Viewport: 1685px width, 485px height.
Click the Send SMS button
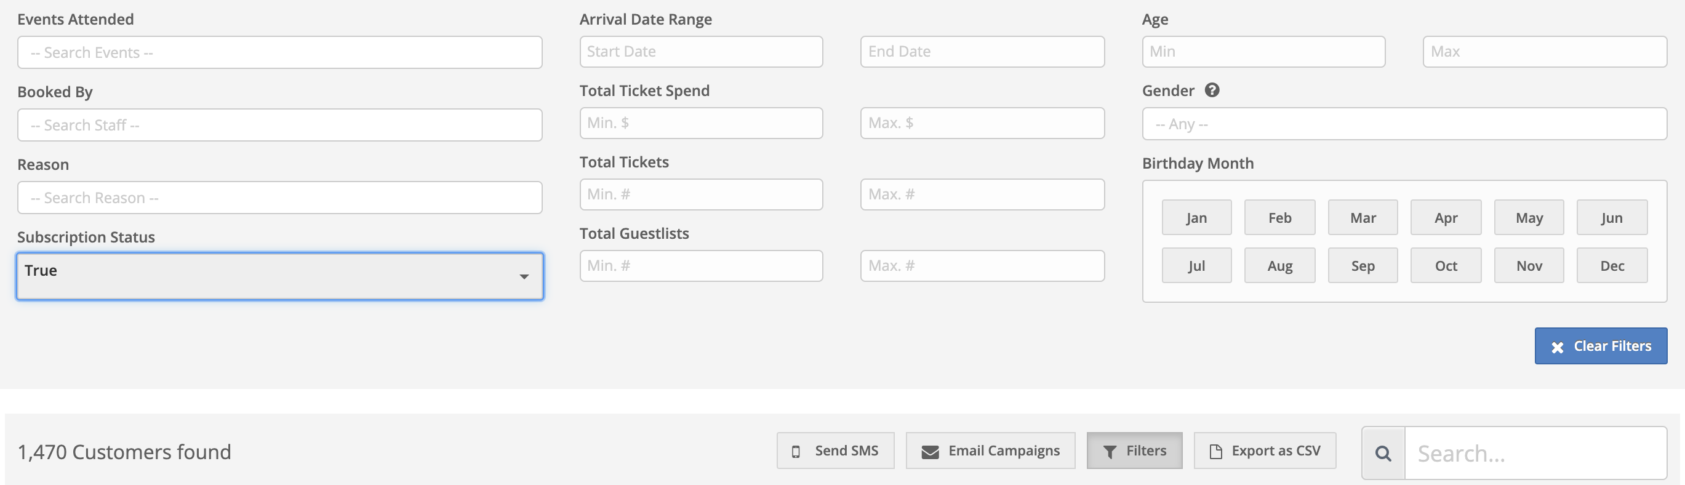click(x=835, y=451)
